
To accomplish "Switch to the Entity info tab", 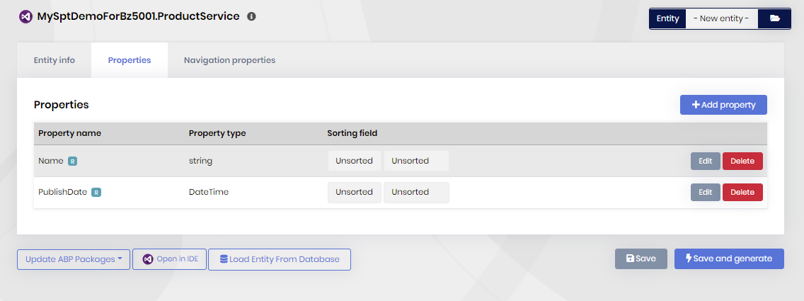I will [x=54, y=60].
